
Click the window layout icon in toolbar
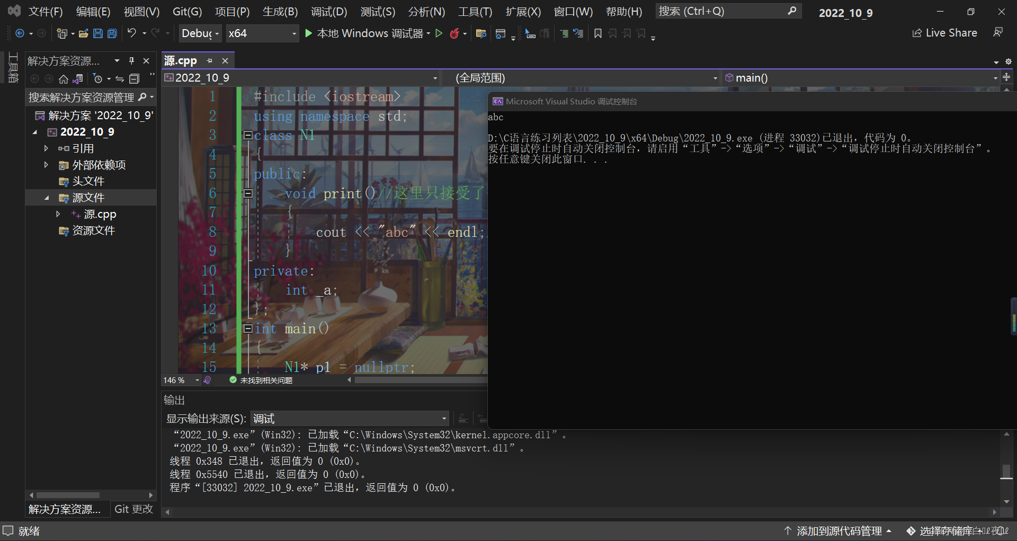tap(500, 34)
